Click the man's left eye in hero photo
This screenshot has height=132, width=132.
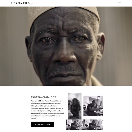[x=79, y=39]
